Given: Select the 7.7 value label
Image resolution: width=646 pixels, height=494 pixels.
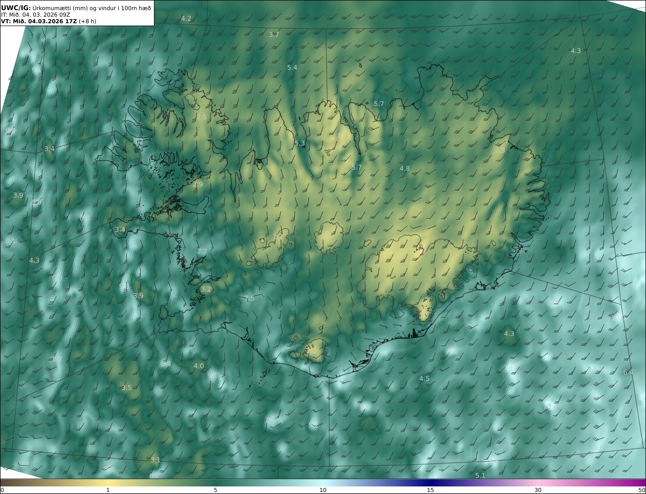Looking at the screenshot, I should [202, 251].
